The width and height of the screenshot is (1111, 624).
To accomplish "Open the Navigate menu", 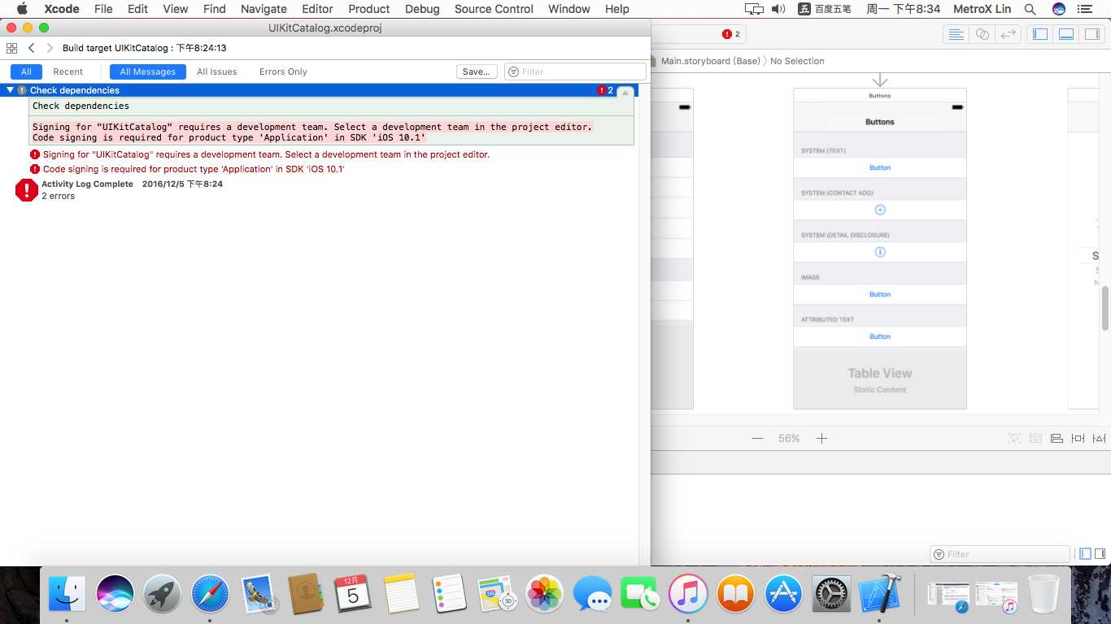I will 264,9.
